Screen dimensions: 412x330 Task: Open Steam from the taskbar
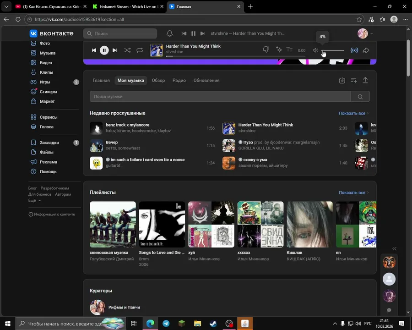[x=213, y=324]
